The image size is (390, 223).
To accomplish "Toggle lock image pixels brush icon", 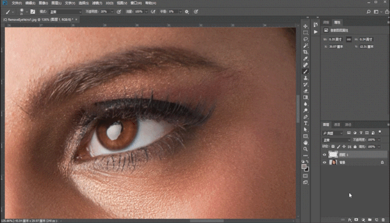I will tap(339, 147).
